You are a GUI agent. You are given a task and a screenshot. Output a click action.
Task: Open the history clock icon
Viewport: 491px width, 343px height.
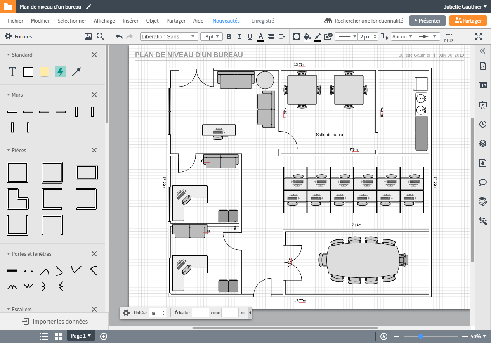(483, 124)
